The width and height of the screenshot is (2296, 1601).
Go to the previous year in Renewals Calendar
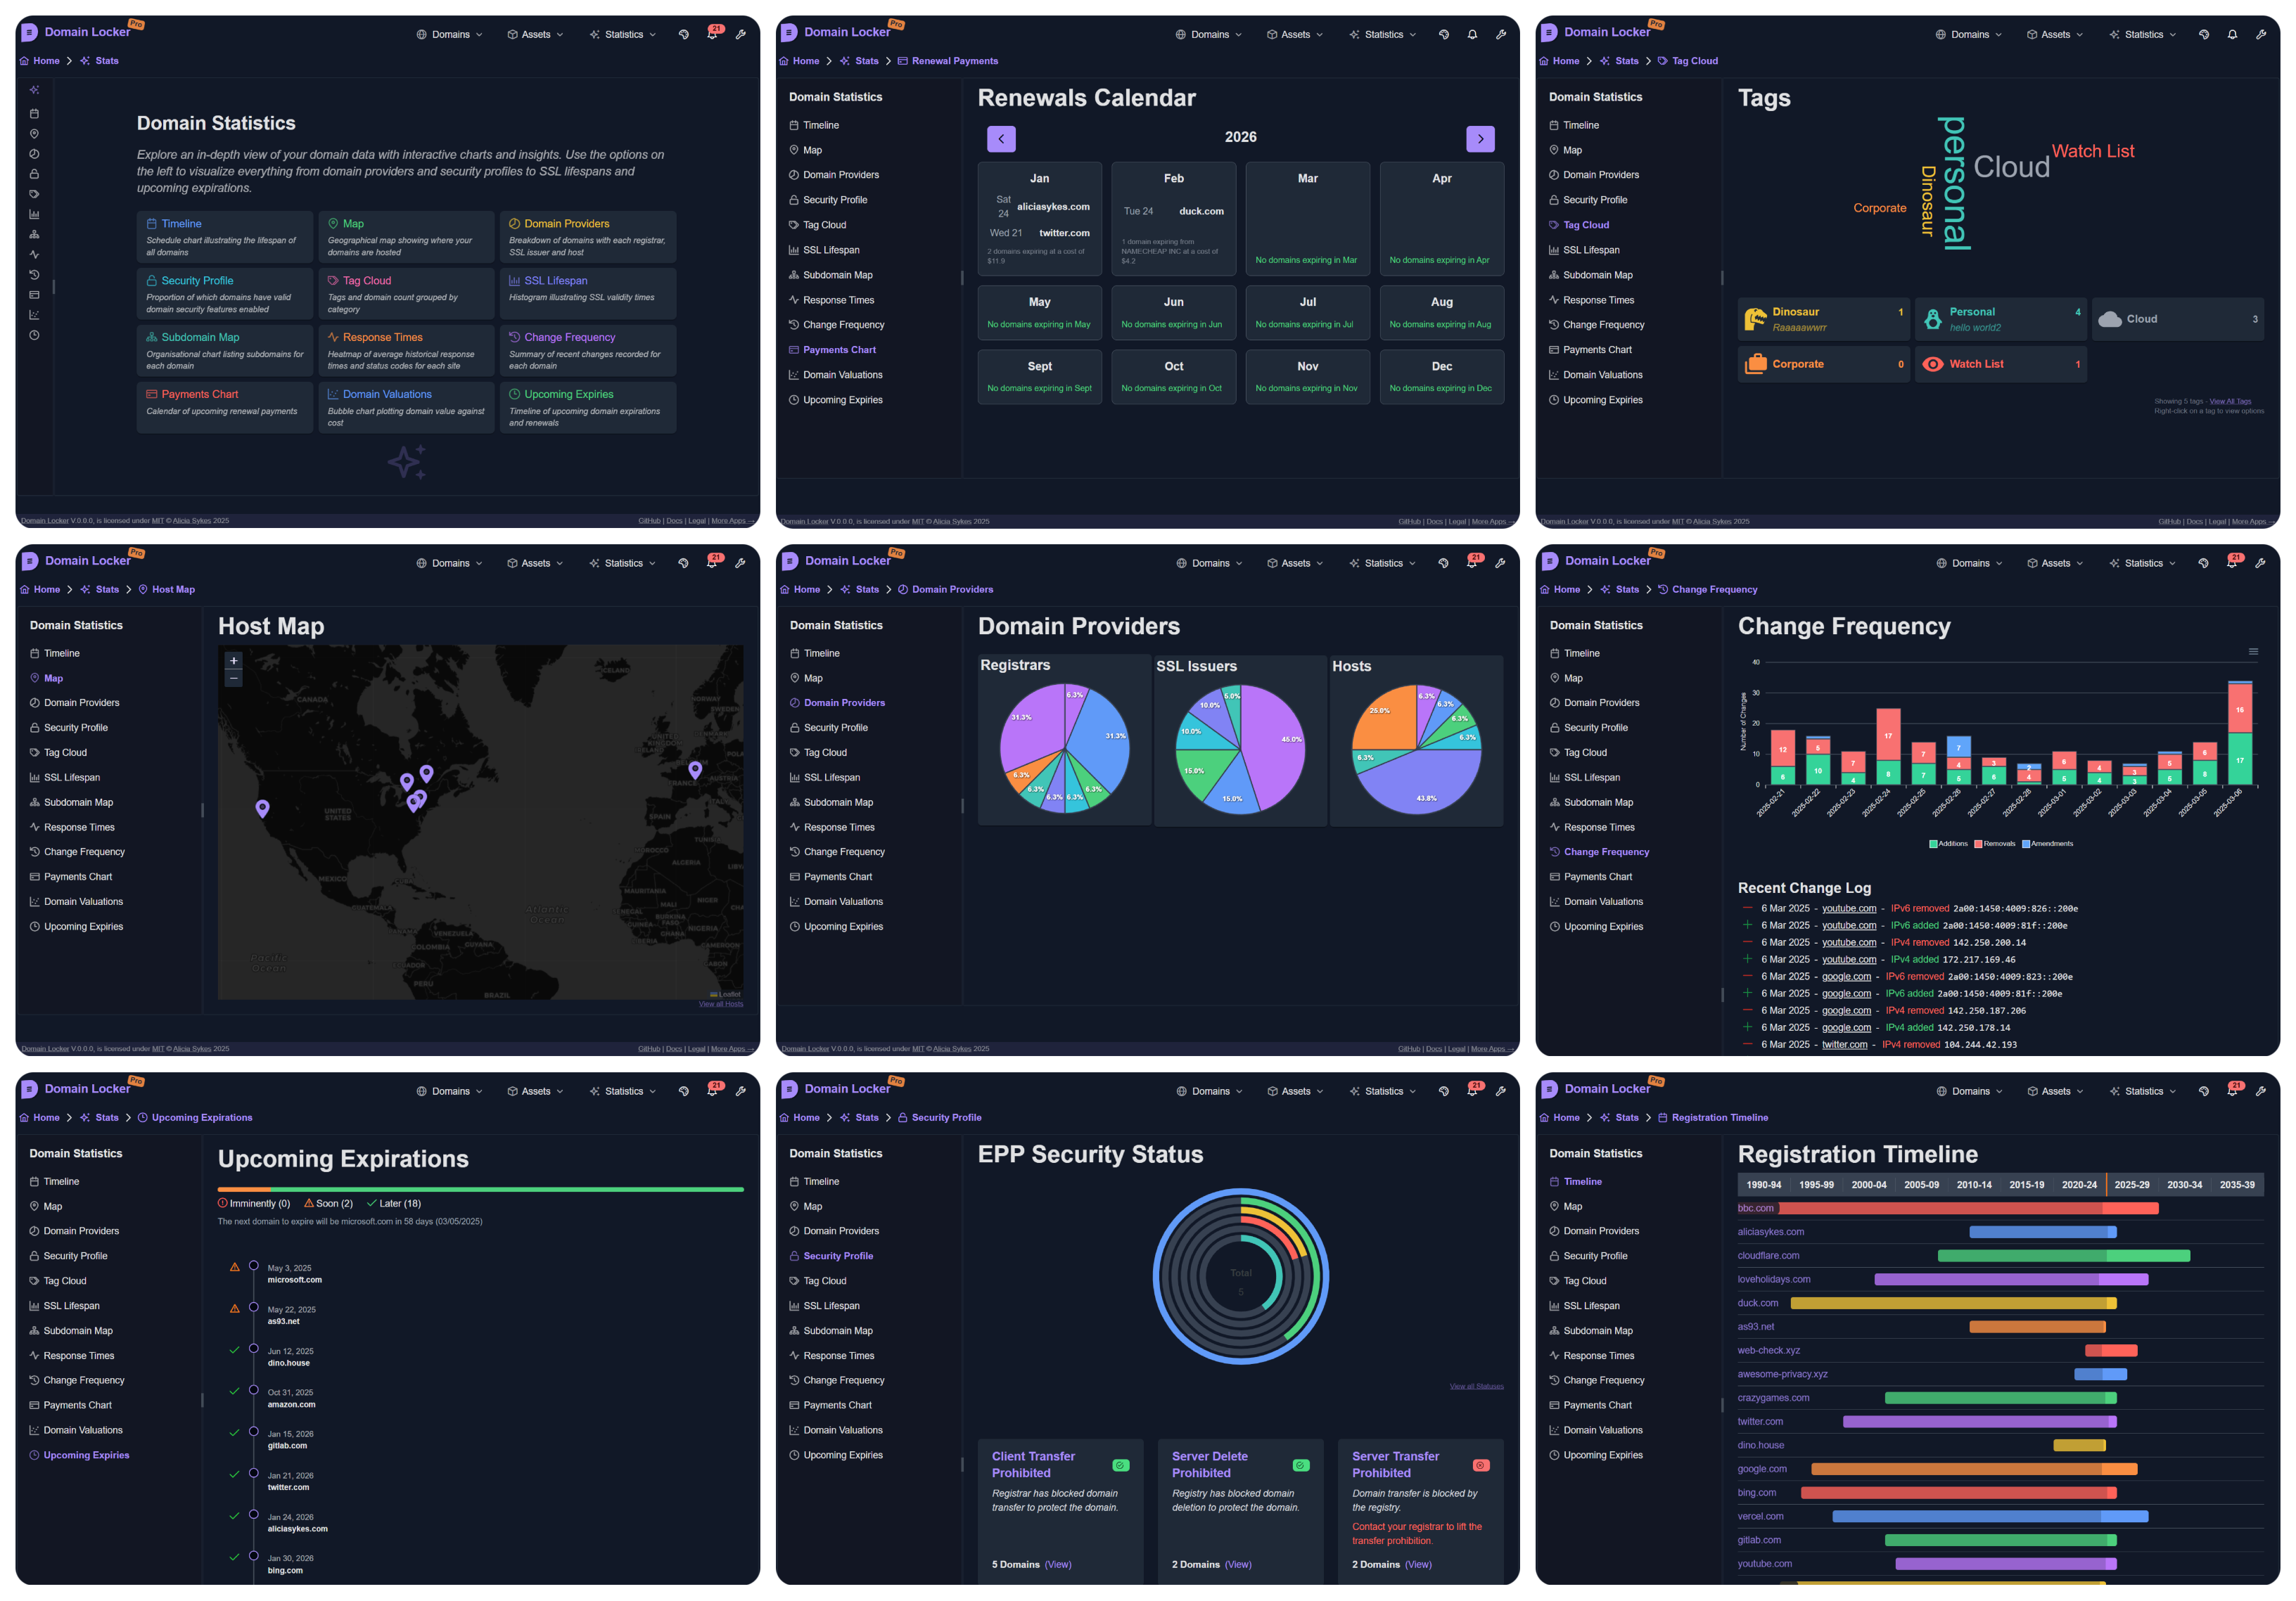(1001, 139)
